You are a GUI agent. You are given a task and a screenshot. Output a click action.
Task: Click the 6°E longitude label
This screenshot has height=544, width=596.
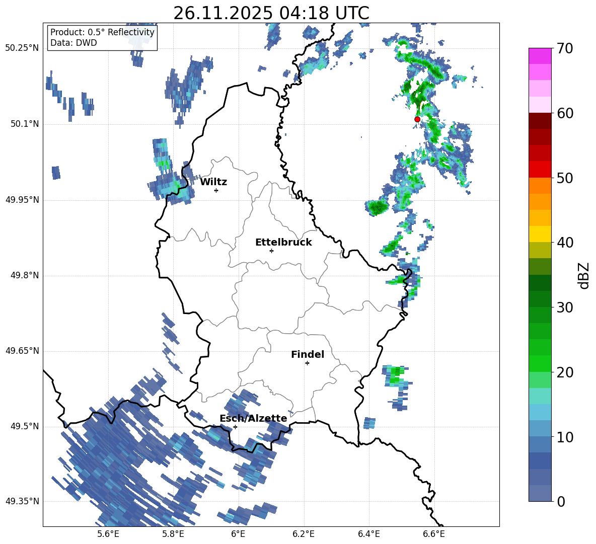point(238,534)
